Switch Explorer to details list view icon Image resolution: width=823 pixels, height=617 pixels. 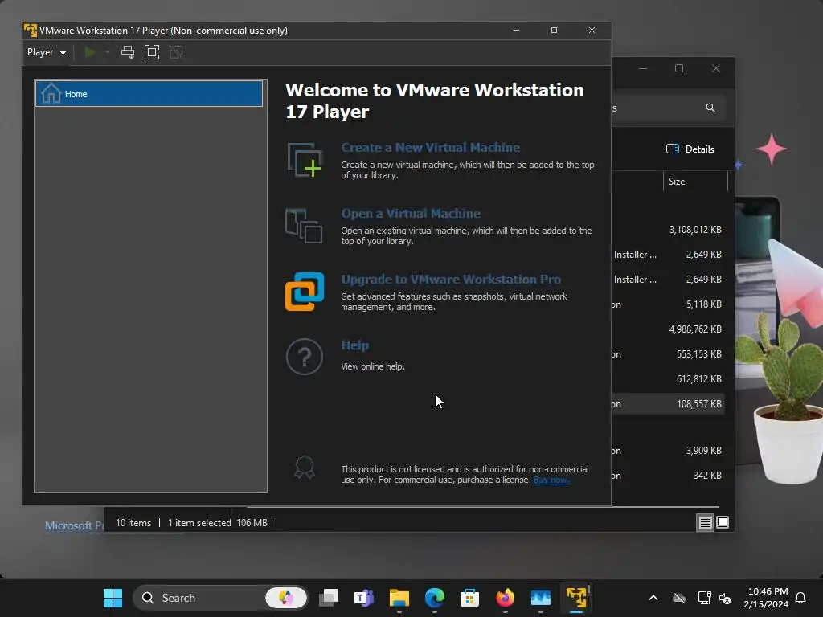click(x=705, y=522)
